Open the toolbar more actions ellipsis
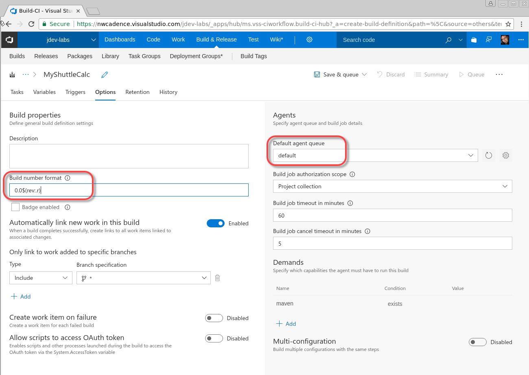 [499, 74]
